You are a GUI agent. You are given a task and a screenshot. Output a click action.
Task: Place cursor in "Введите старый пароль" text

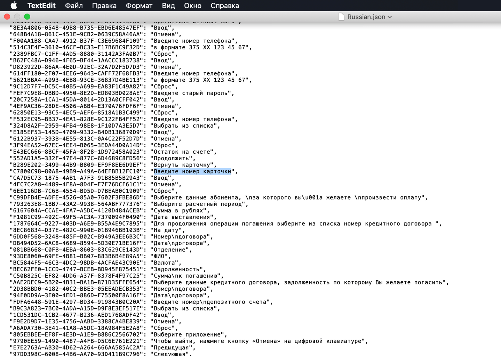[x=192, y=93]
